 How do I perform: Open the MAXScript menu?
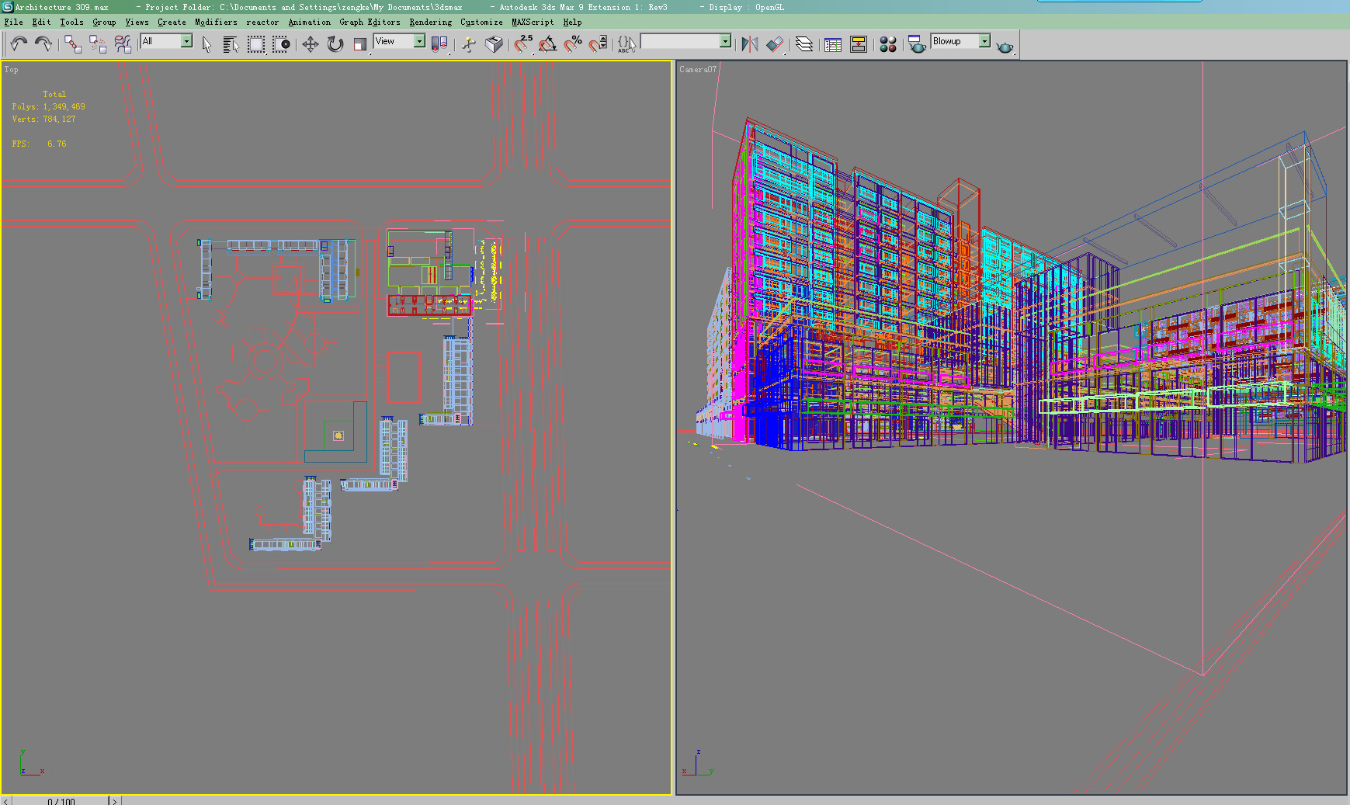click(533, 23)
